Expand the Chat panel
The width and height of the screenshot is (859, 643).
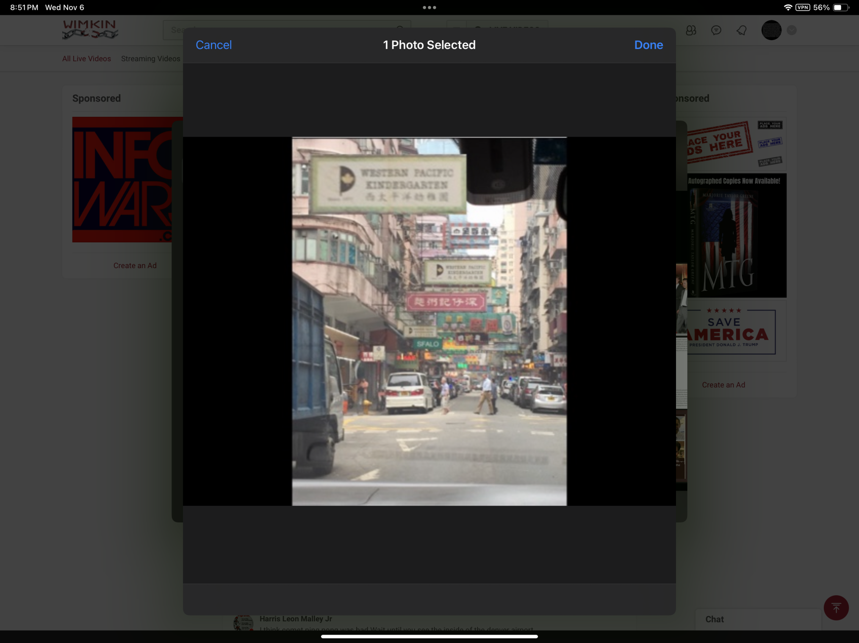pos(715,619)
